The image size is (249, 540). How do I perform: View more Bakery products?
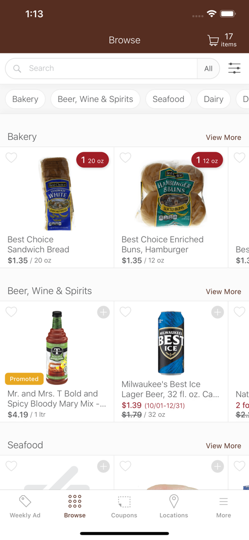[x=224, y=137]
